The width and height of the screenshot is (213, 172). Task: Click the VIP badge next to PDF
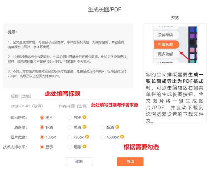(x=84, y=117)
